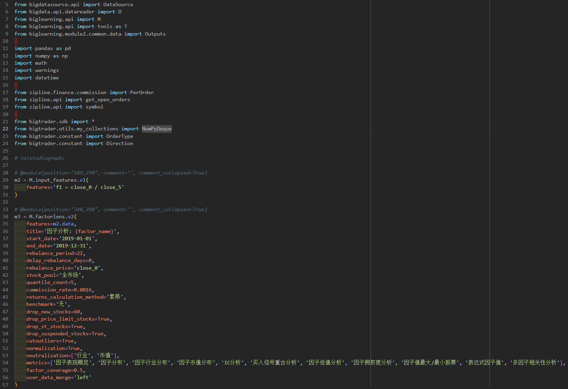Click the PerOrder import name
This screenshot has width=568, height=389.
point(142,93)
